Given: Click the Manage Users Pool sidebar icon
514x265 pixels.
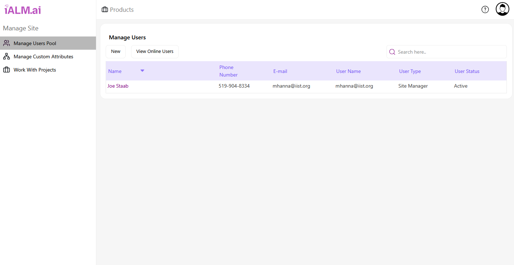Looking at the screenshot, I should point(6,43).
